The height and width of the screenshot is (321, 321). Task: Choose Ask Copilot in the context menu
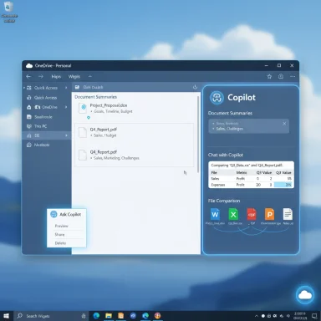click(x=66, y=214)
